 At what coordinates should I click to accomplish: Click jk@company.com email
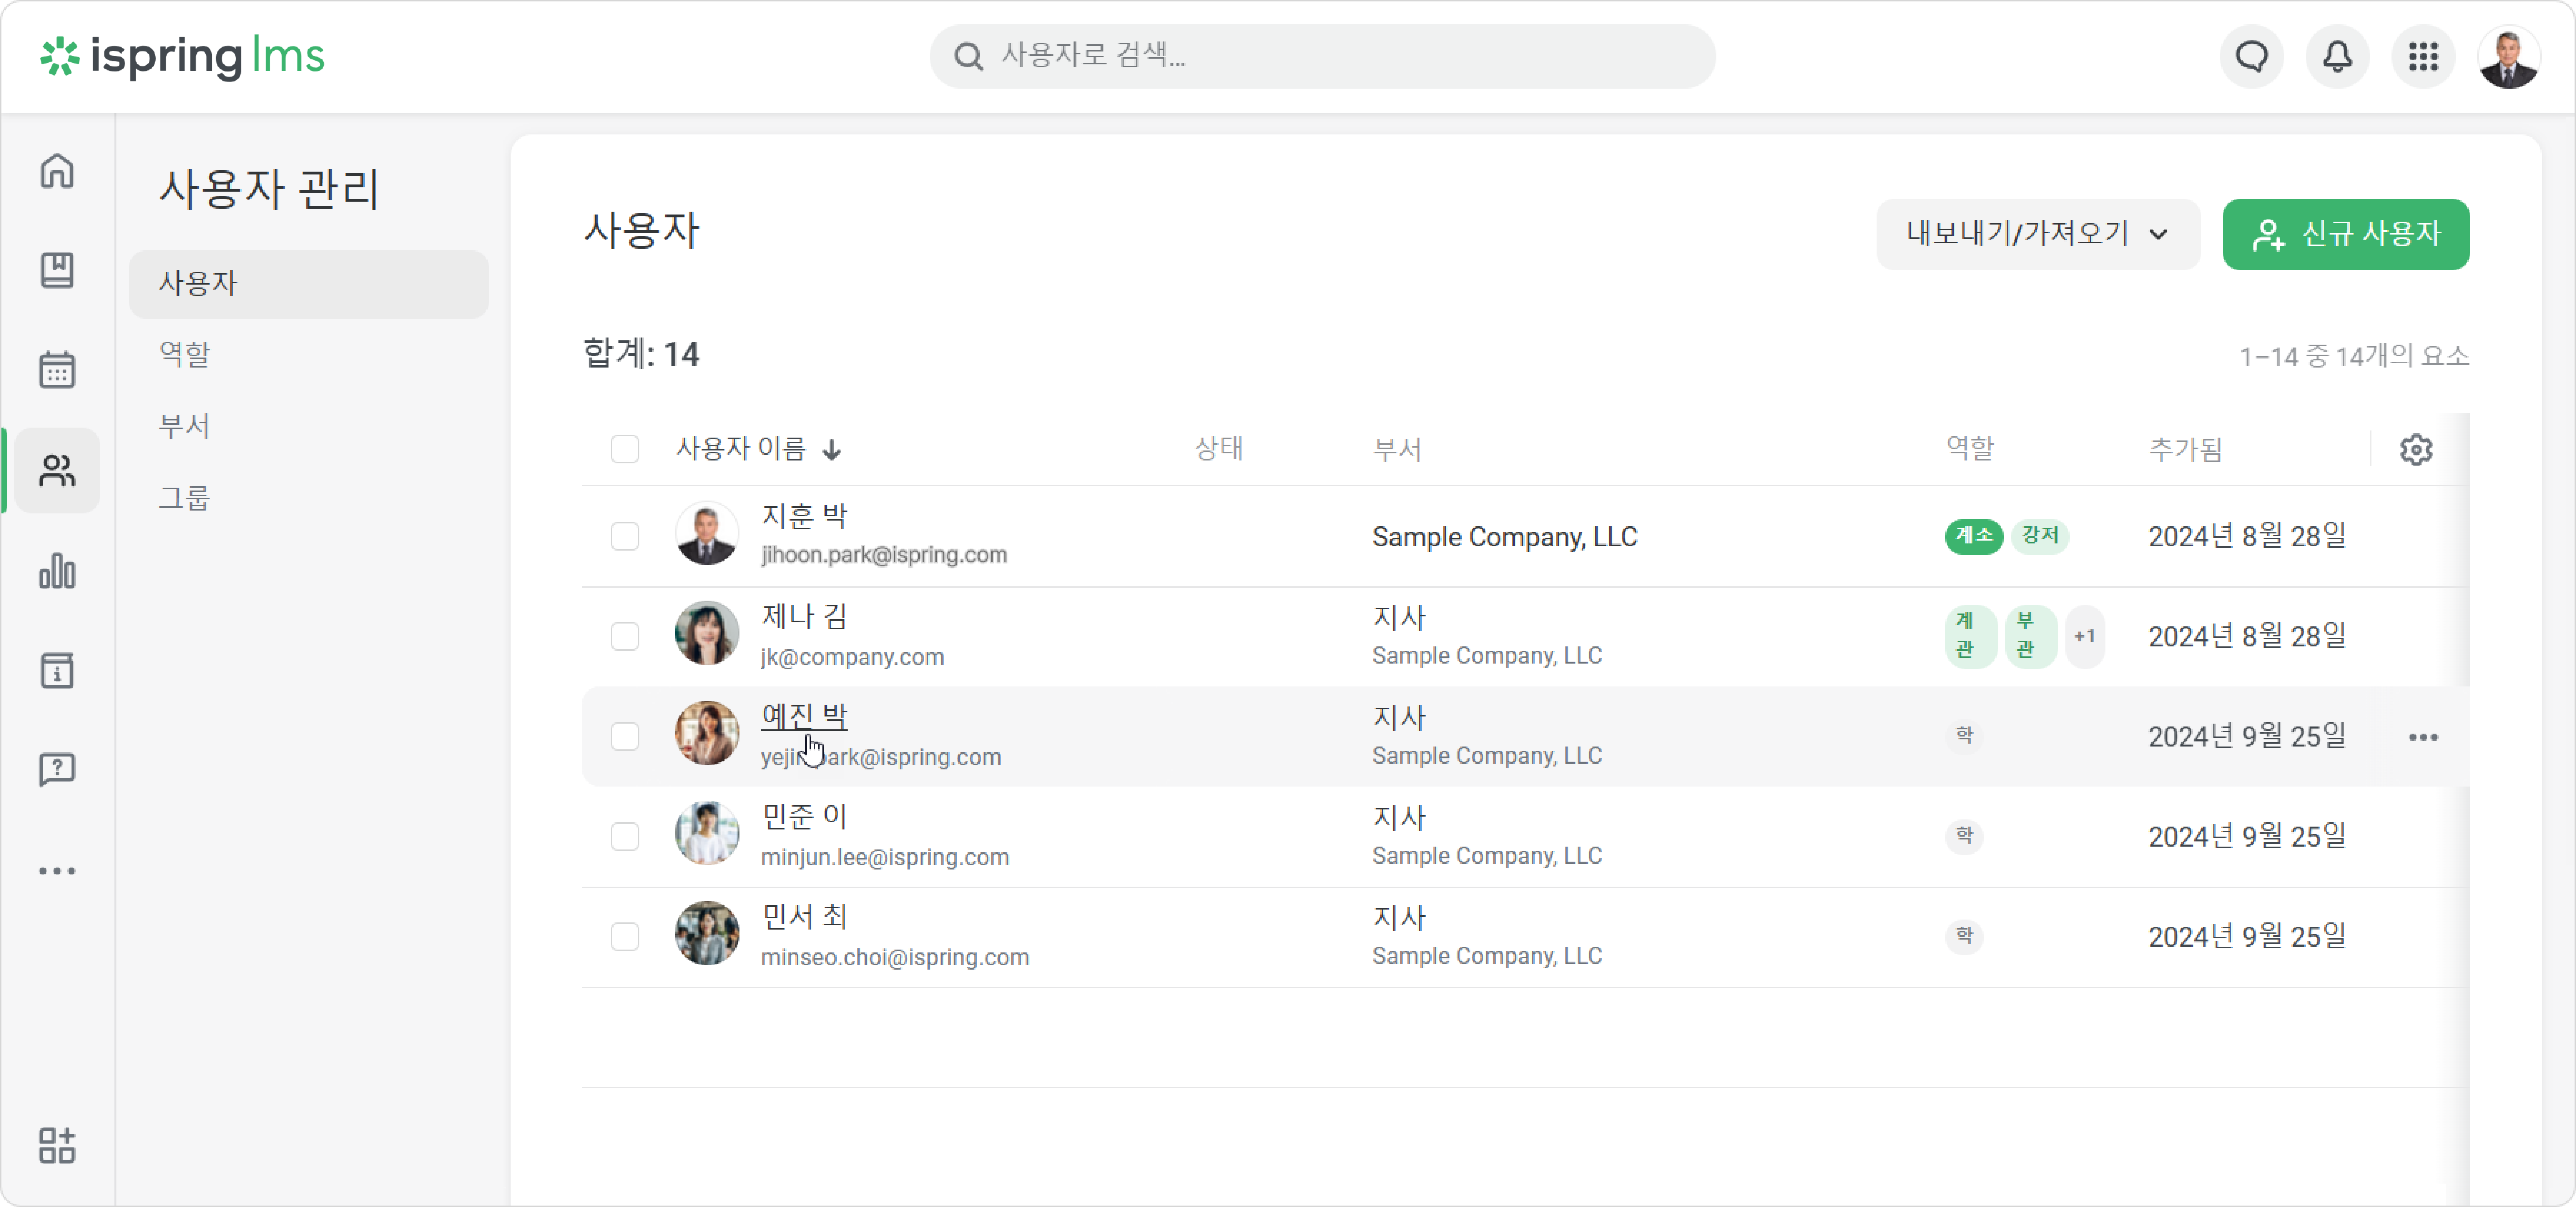tap(852, 657)
